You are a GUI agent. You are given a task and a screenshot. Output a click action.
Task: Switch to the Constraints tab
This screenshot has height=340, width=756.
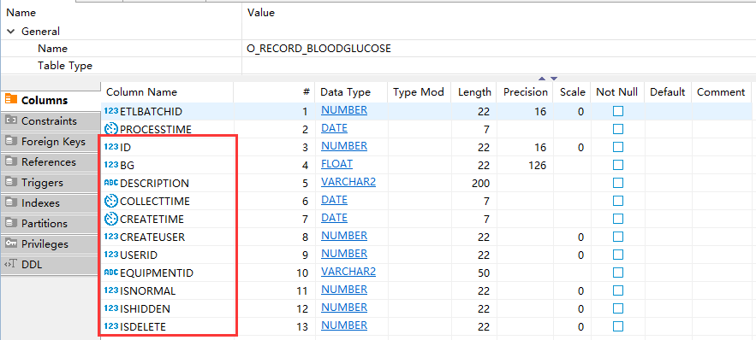pyautogui.click(x=50, y=120)
